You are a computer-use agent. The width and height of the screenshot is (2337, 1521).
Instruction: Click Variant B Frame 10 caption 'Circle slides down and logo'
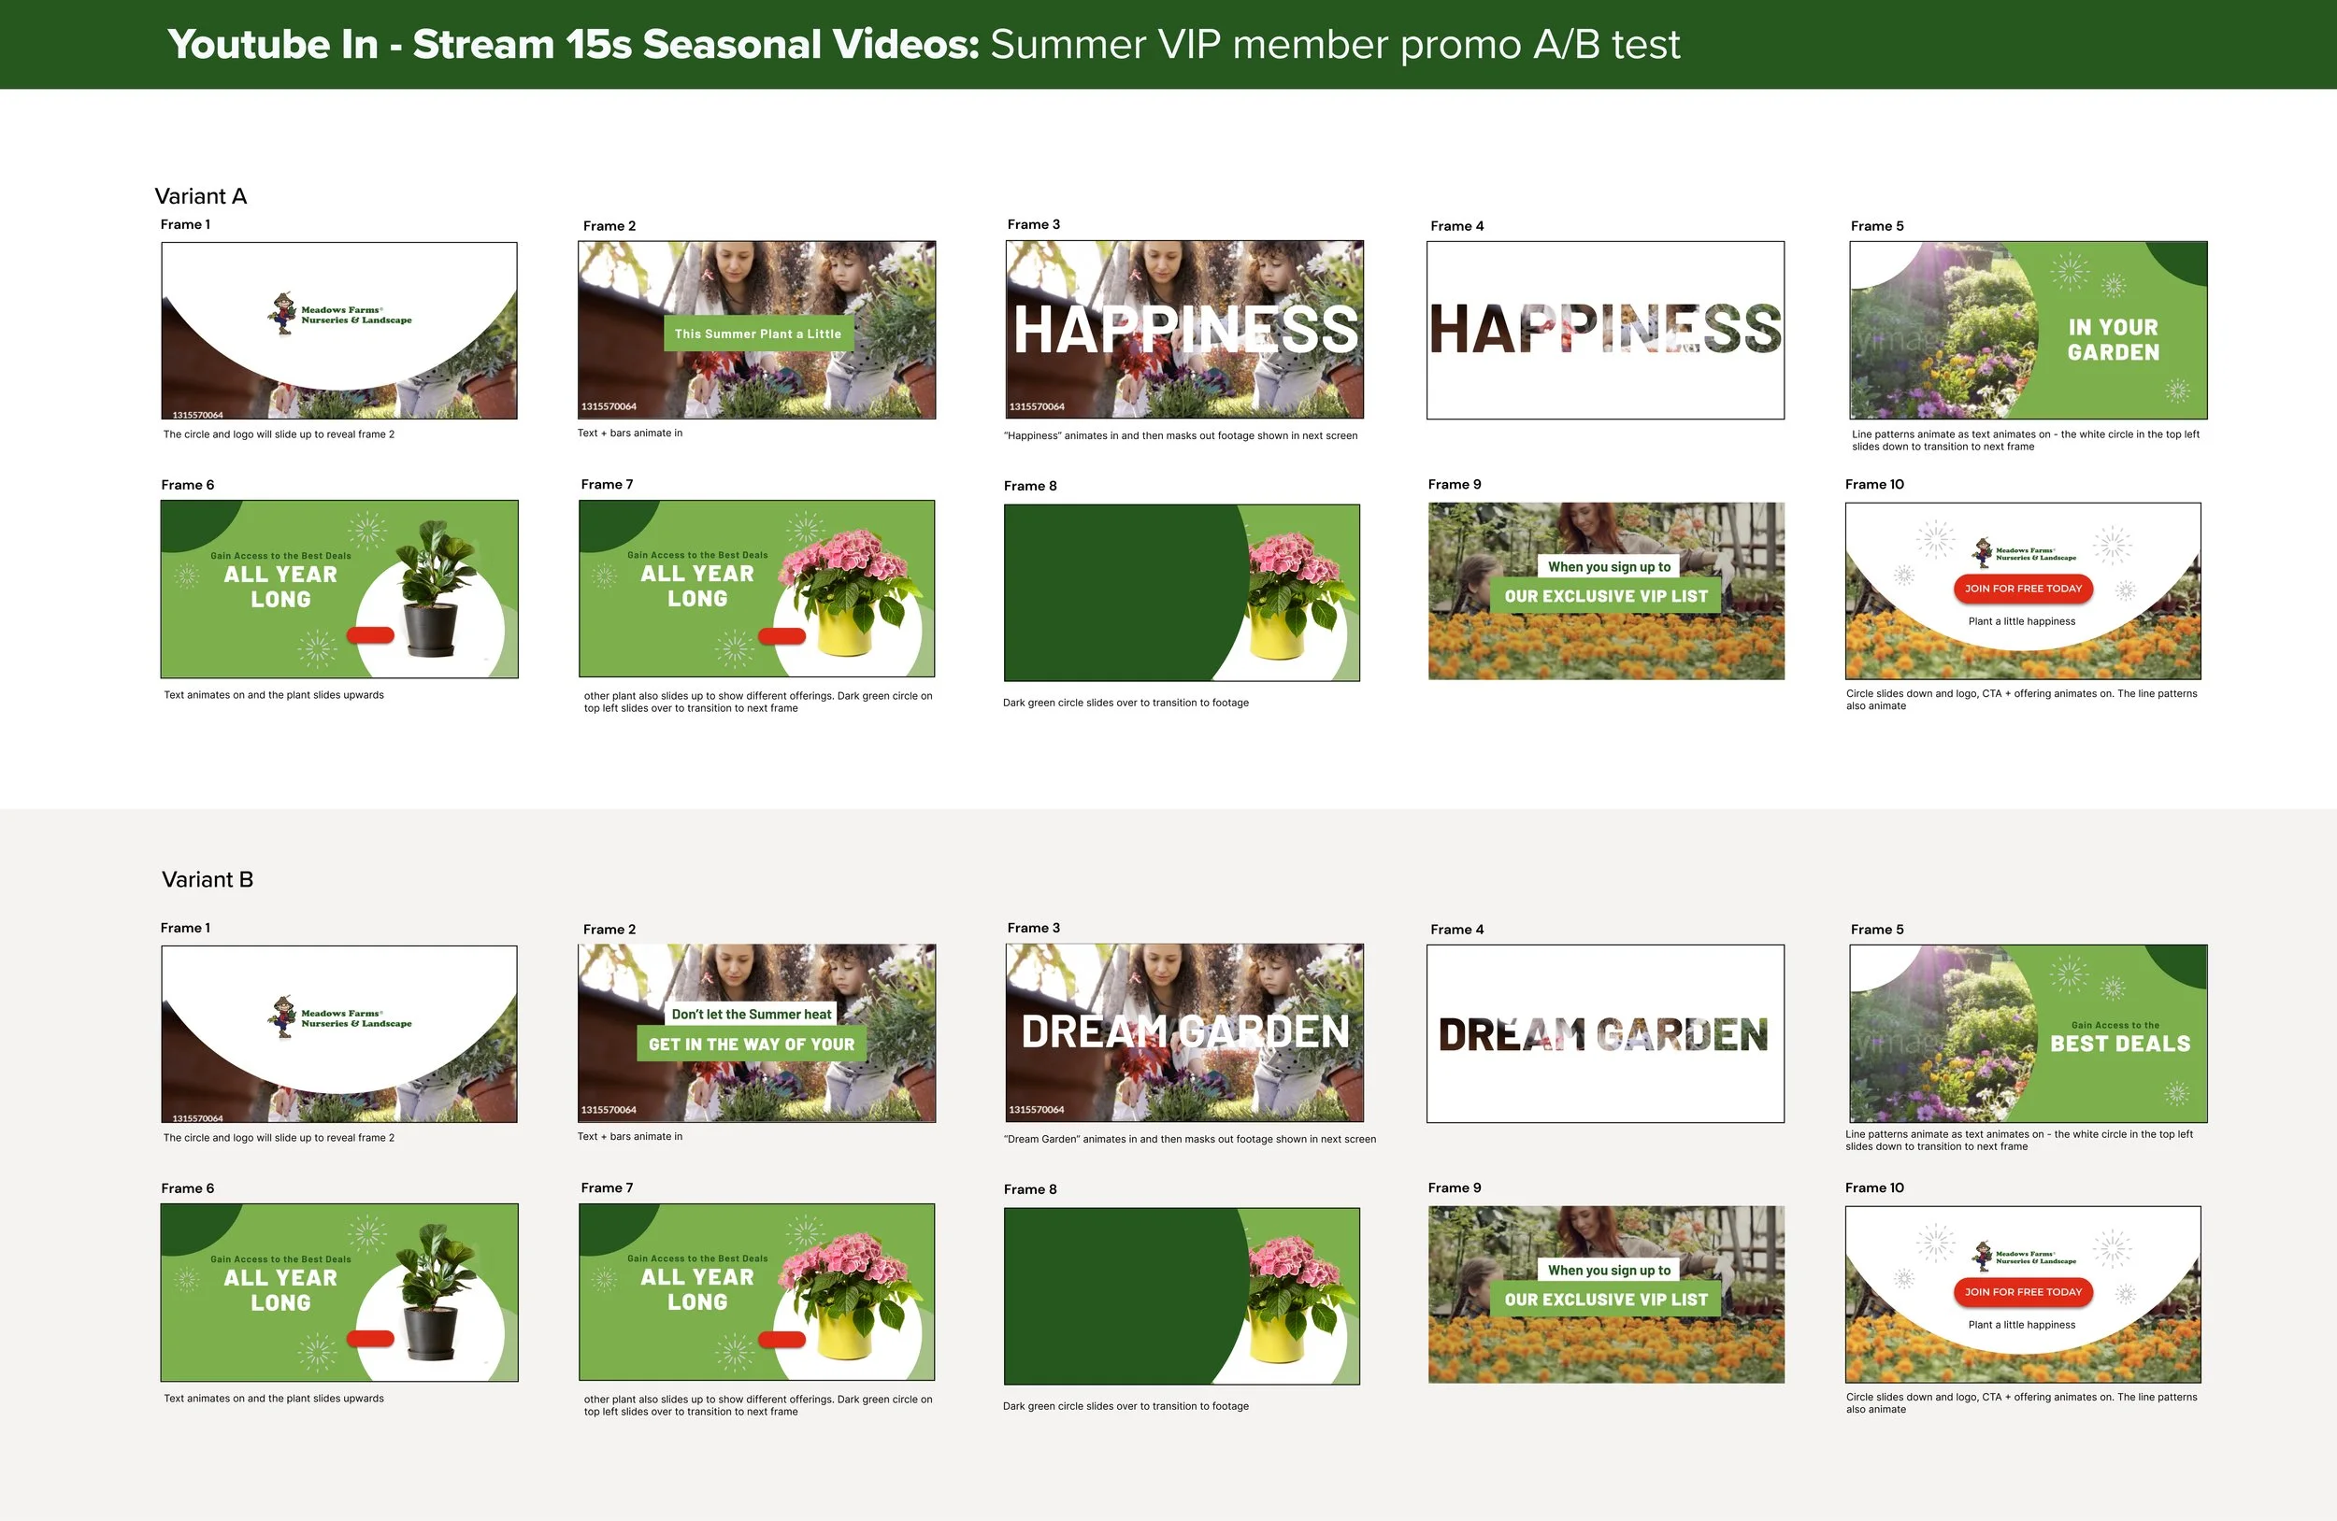[x=2022, y=1403]
